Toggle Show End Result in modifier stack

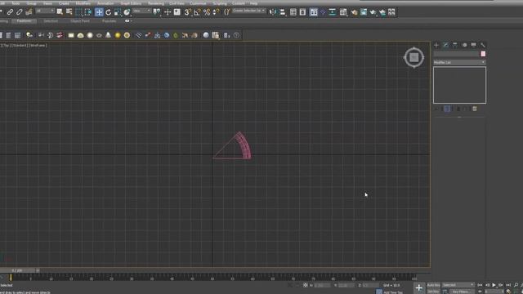coord(447,109)
